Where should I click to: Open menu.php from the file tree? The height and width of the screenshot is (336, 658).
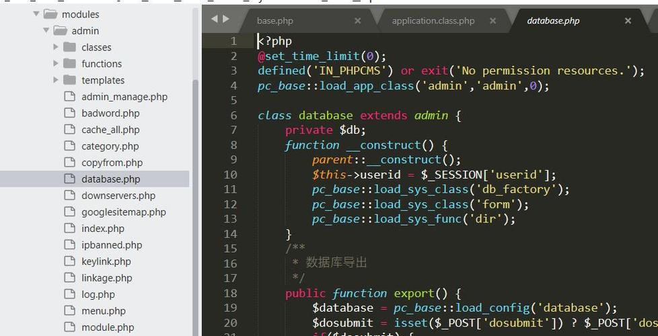[104, 311]
